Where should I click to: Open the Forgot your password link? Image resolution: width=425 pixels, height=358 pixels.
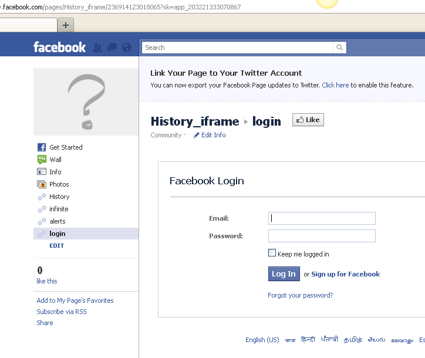pyautogui.click(x=300, y=295)
